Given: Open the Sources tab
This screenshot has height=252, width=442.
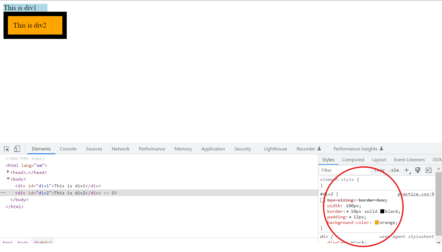Looking at the screenshot, I should pyautogui.click(x=94, y=149).
